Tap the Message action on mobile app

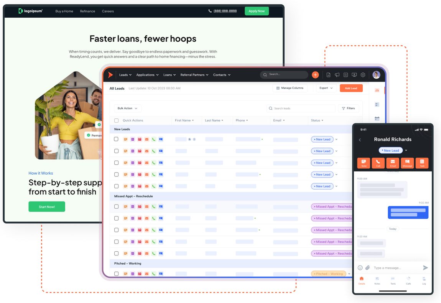click(x=407, y=163)
